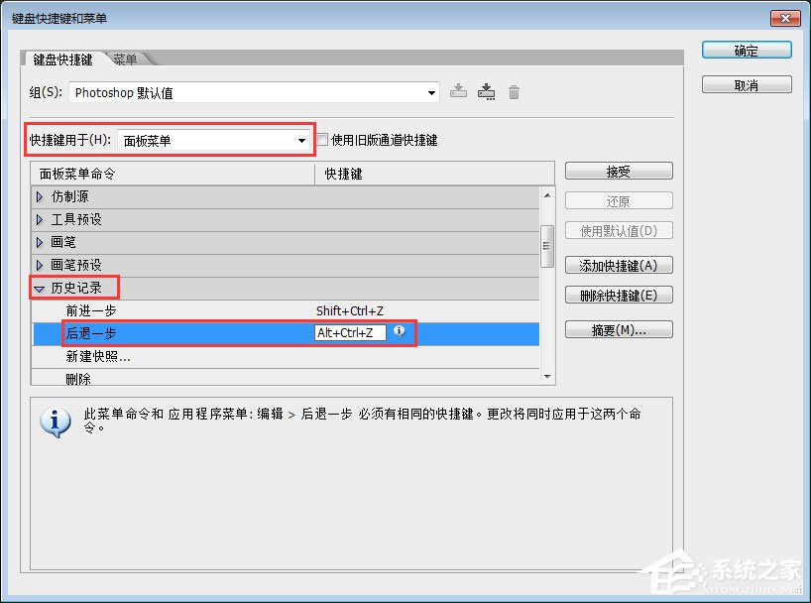The width and height of the screenshot is (811, 603).
Task: Create a new set based on current settings
Action: coord(487,91)
